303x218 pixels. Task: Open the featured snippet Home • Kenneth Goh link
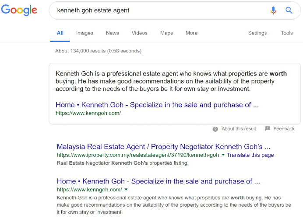pos(157,105)
